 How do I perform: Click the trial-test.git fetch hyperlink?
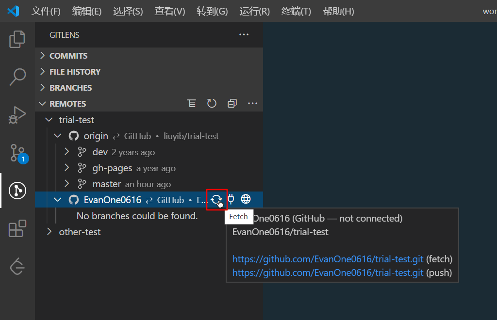[x=327, y=259]
